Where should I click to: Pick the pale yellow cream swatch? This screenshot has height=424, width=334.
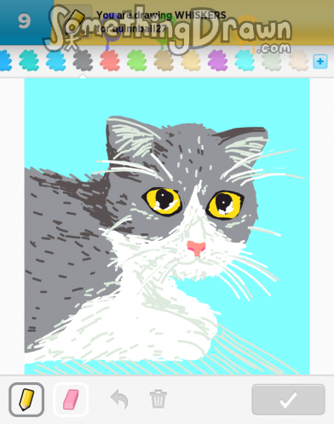pos(191,60)
